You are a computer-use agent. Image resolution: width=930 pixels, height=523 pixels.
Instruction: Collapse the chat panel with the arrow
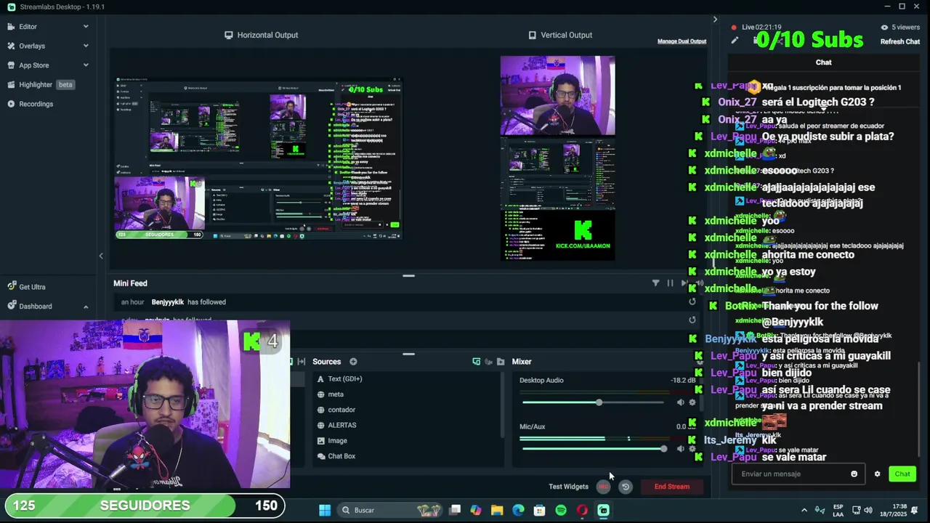[x=715, y=20]
